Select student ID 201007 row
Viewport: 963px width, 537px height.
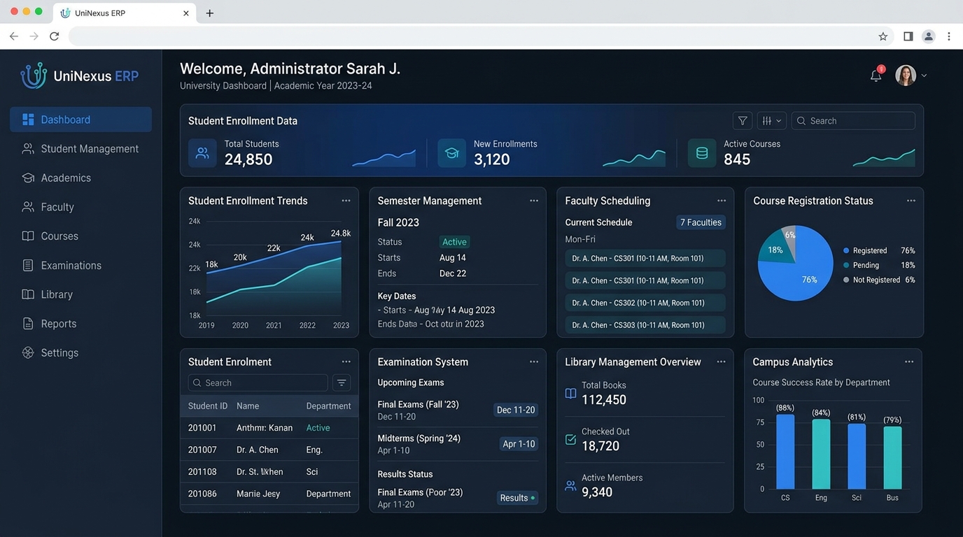[269, 450]
